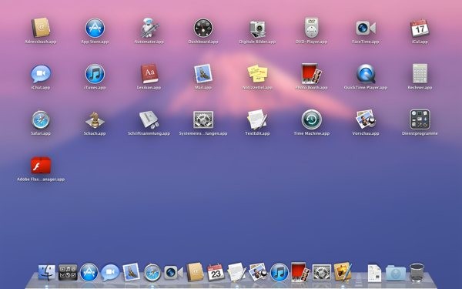The height and width of the screenshot is (289, 462).
Task: Open Photo Booth.app in the grid
Action: click(x=311, y=74)
